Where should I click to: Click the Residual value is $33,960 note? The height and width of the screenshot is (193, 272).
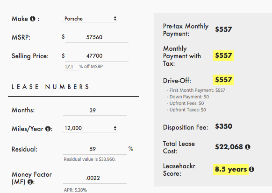coord(90,159)
